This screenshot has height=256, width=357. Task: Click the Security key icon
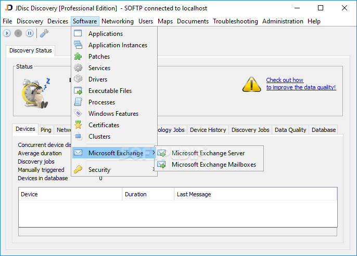pyautogui.click(x=78, y=169)
